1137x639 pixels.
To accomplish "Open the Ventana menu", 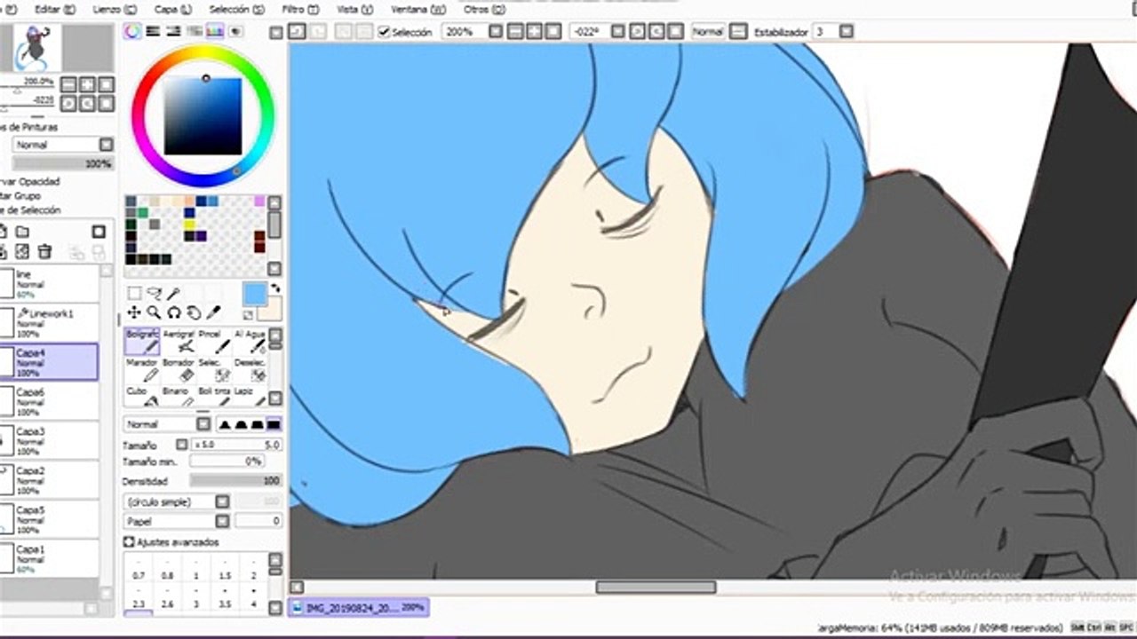I will pyautogui.click(x=417, y=9).
